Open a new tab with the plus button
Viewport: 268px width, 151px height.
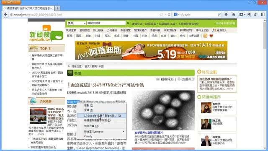point(57,8)
